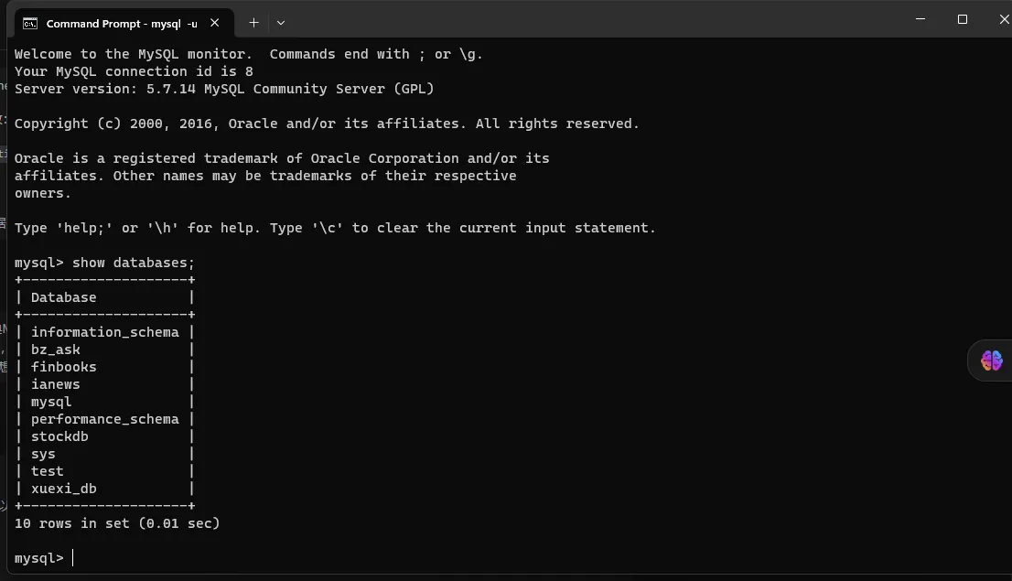Click the performance_schema database row
This screenshot has height=581, width=1012.
(104, 419)
